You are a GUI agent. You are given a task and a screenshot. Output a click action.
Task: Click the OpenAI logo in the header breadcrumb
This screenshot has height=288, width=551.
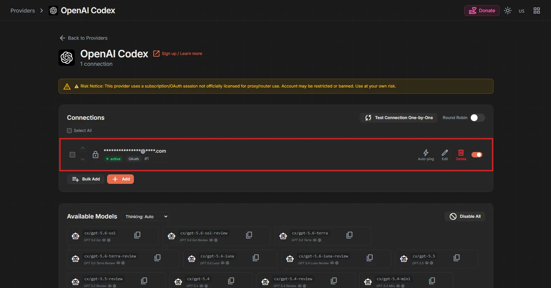pyautogui.click(x=53, y=11)
